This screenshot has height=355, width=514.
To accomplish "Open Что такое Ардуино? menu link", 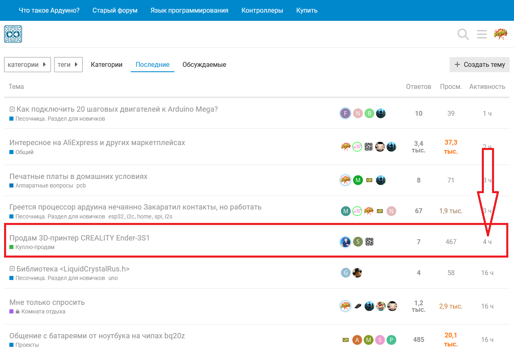I will (49, 11).
